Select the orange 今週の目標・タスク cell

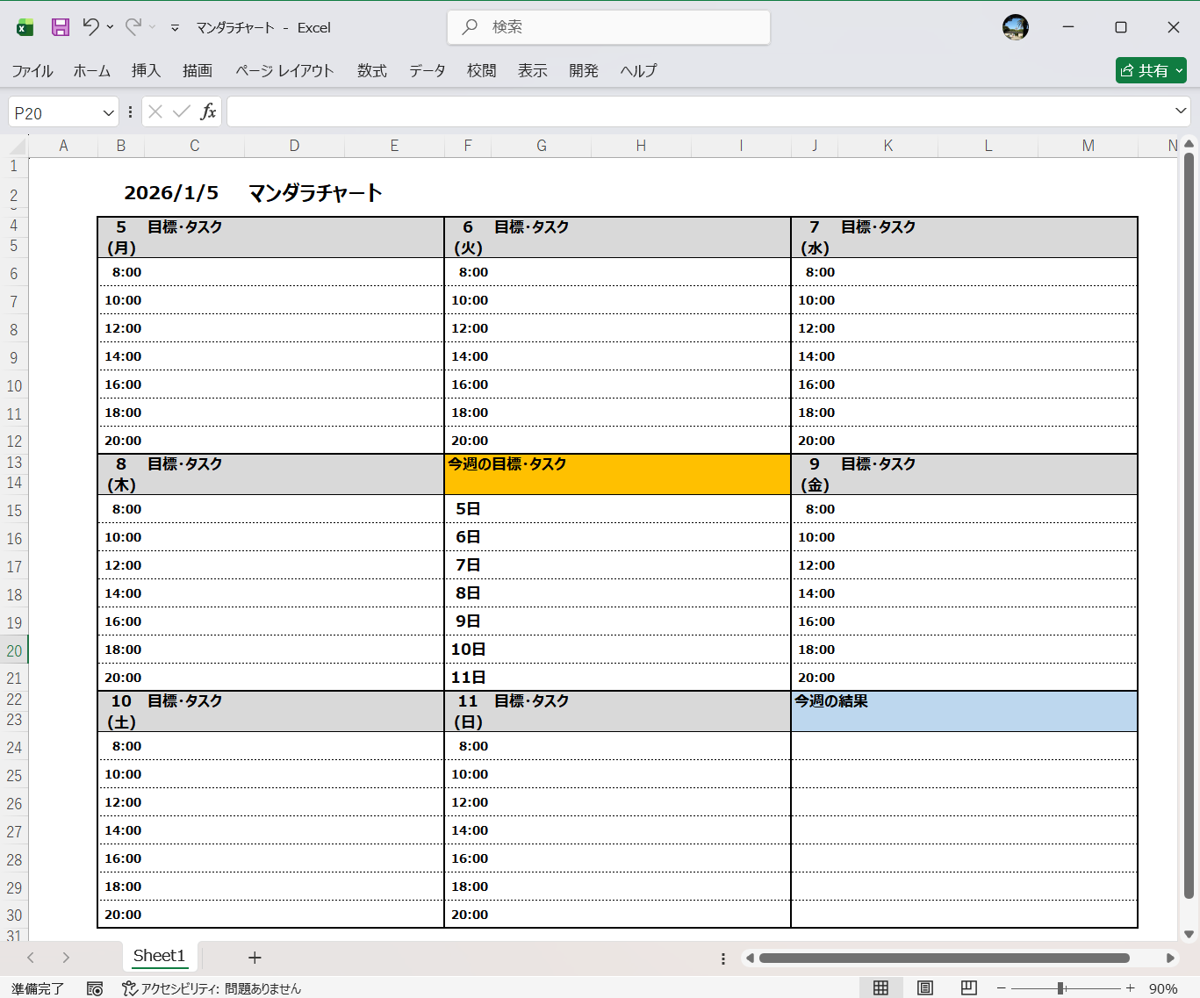[x=616, y=474]
